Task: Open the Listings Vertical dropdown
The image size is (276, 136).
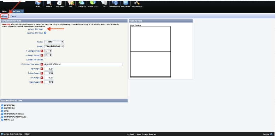Action: pos(48,55)
